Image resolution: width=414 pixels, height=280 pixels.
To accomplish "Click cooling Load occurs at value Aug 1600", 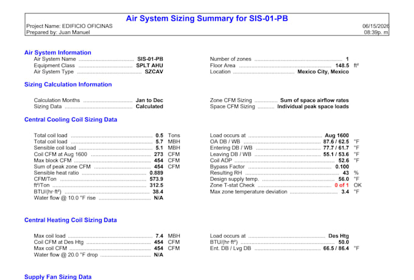I will [337, 135].
